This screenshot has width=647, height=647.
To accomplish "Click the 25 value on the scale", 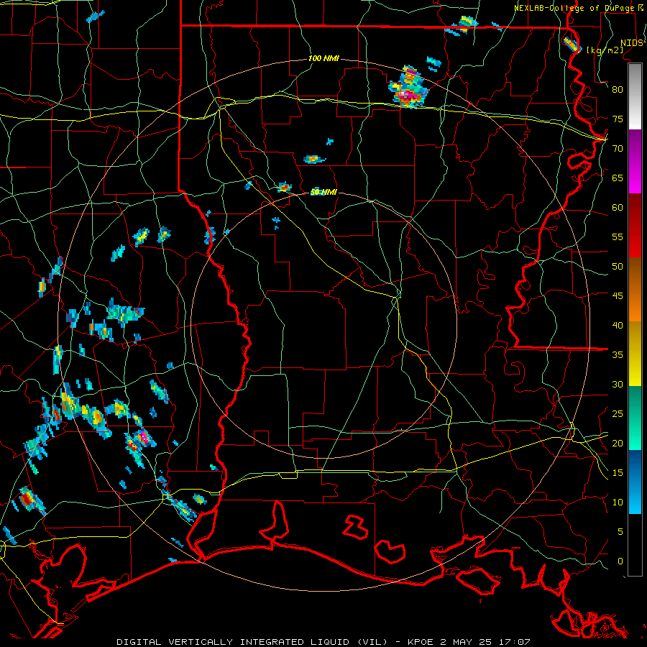I will (618, 414).
